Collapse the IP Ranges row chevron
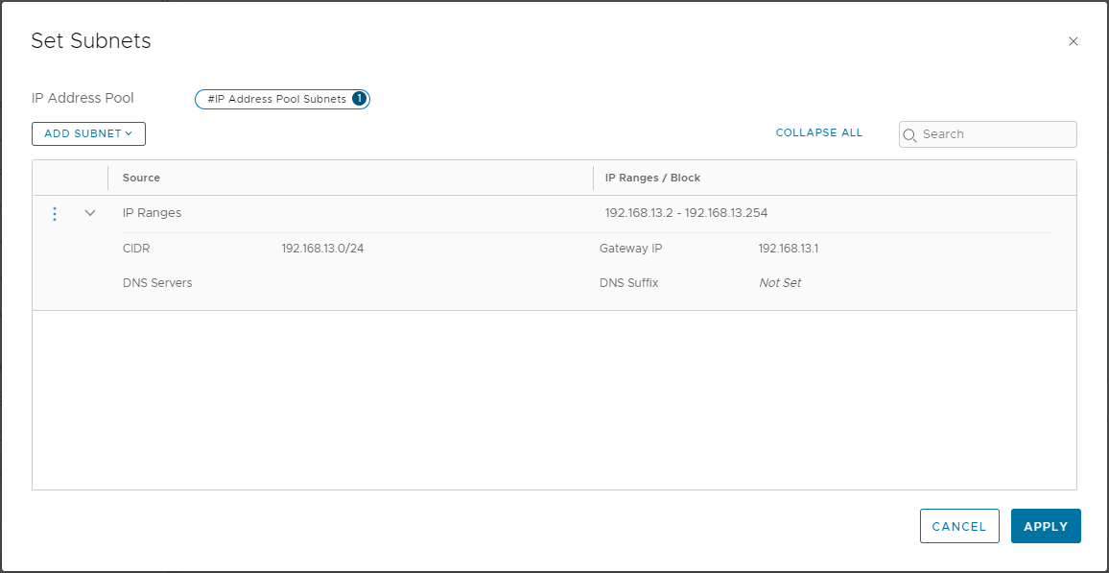The height and width of the screenshot is (573, 1109). pos(90,213)
